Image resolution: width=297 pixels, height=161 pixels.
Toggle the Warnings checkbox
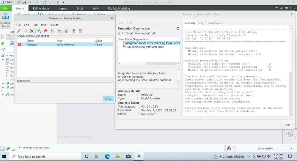point(132,33)
